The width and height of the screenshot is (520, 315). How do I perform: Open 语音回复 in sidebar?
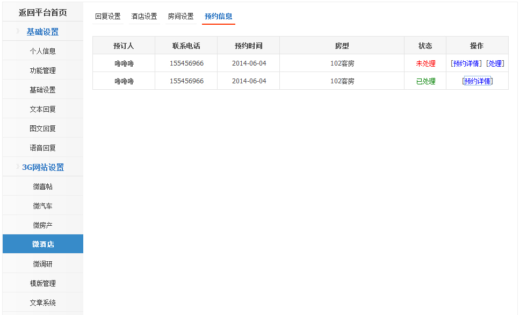tap(43, 148)
